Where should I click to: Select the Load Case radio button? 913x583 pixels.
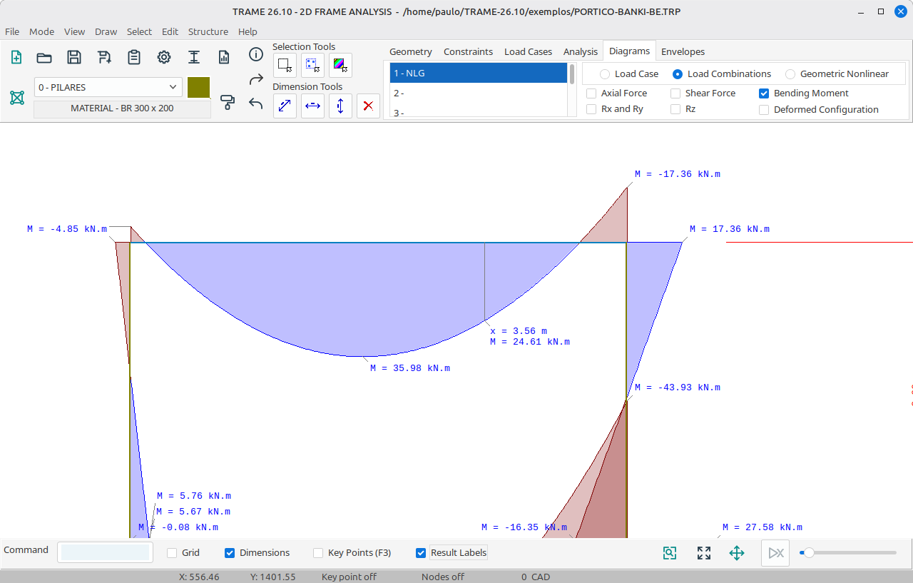pyautogui.click(x=605, y=74)
